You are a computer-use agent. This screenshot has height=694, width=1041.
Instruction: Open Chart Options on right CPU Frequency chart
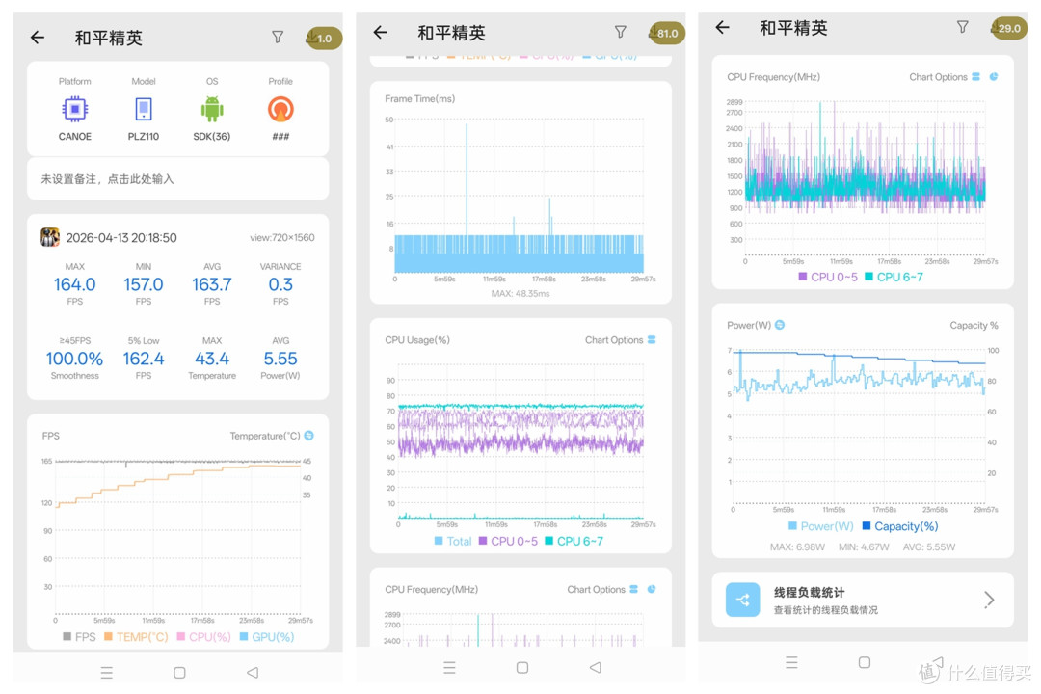point(944,77)
